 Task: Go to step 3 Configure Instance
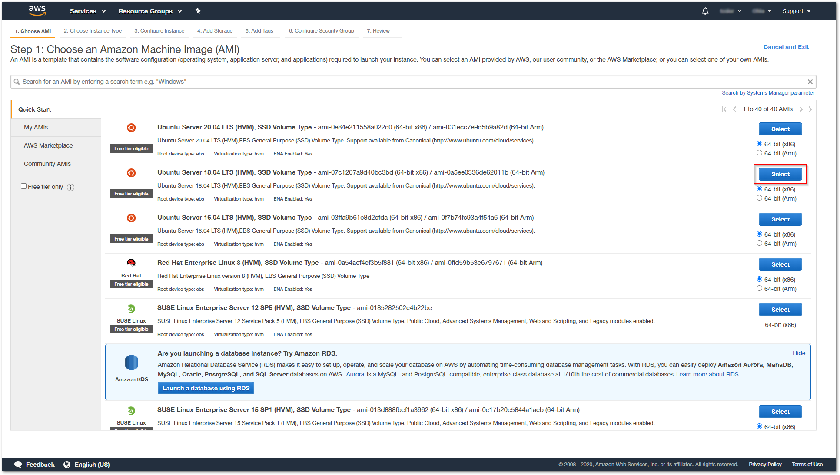pyautogui.click(x=159, y=31)
